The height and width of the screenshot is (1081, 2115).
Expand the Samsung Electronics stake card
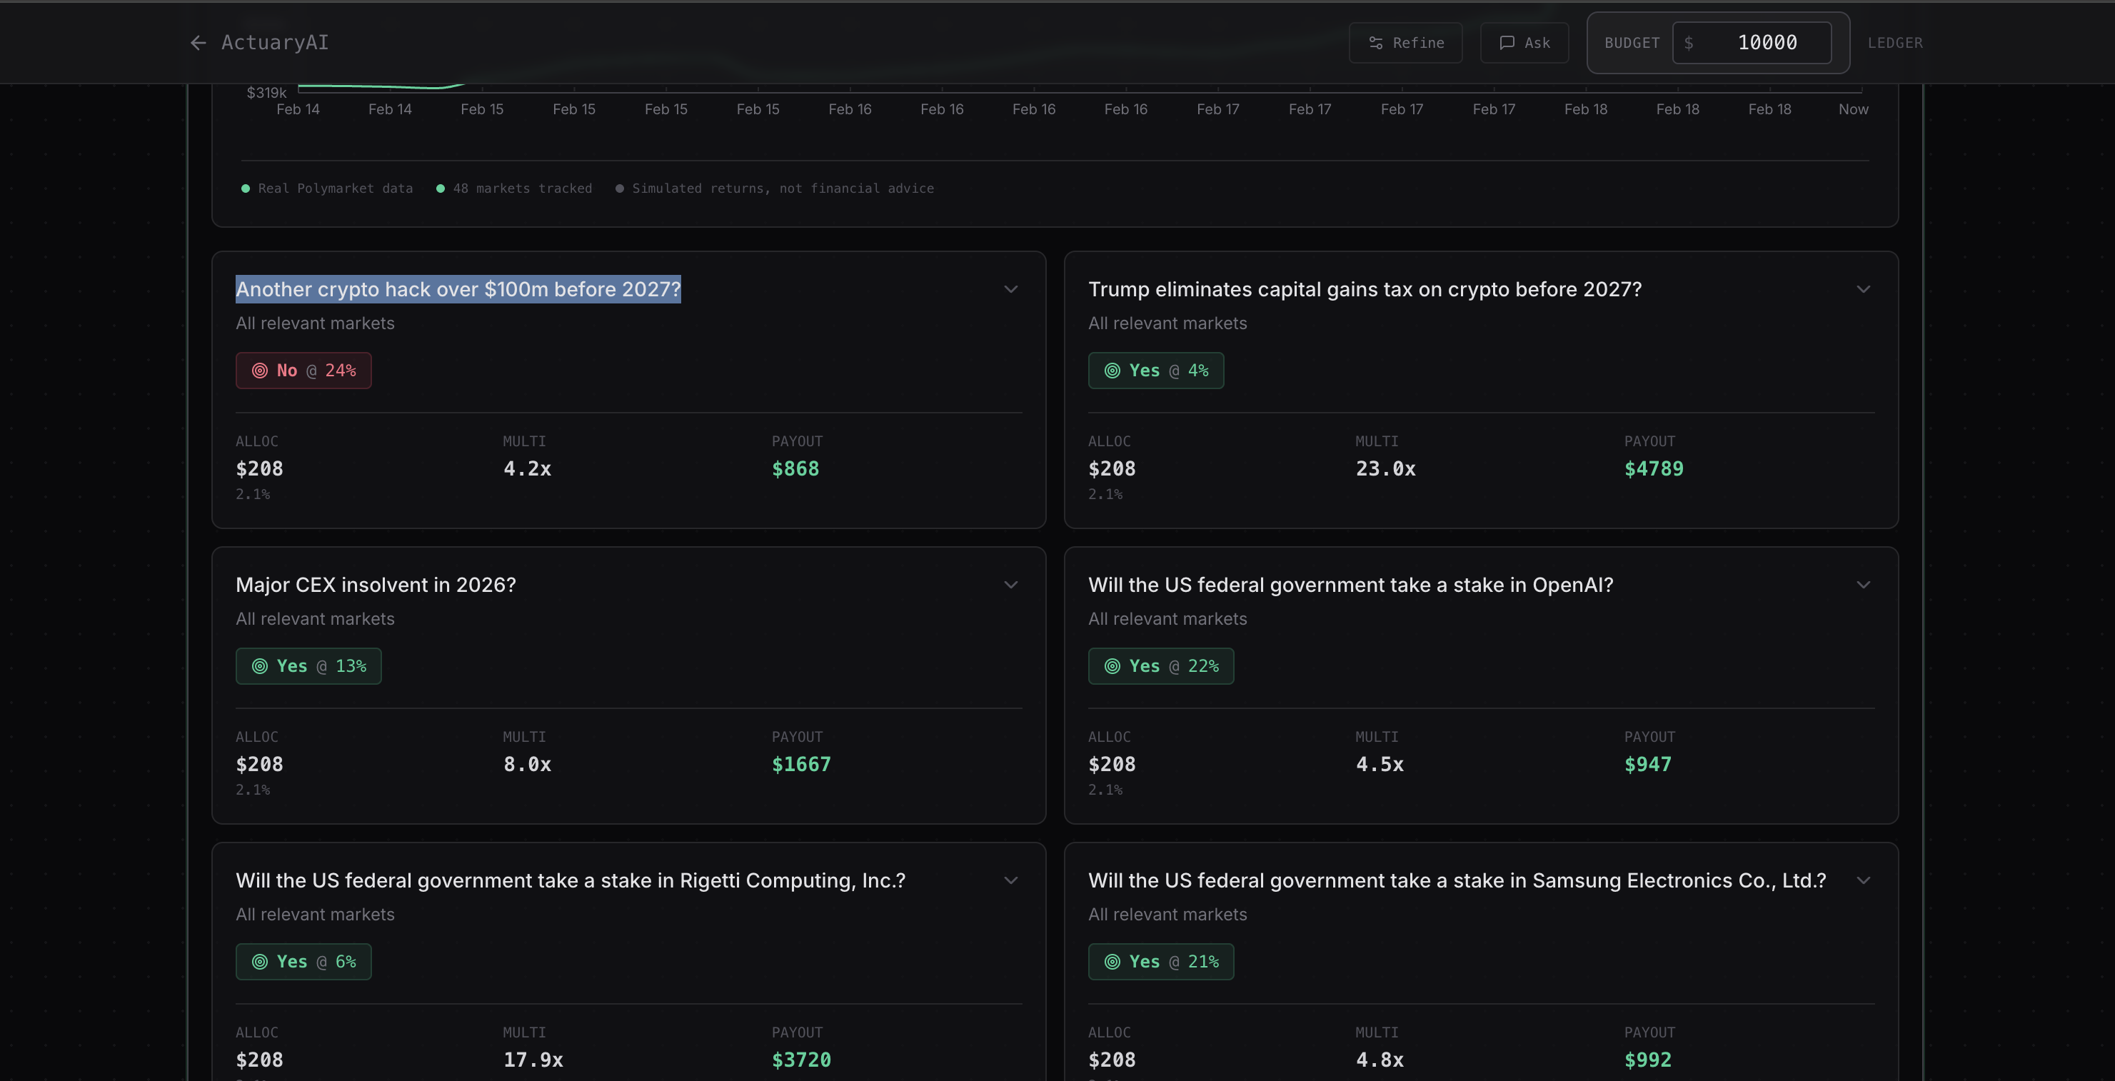tap(1863, 881)
